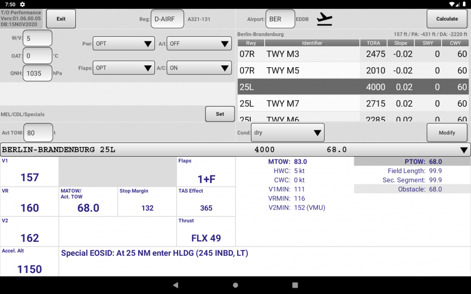Image resolution: width=471 pixels, height=294 pixels.
Task: Select runway row 07R TWY M3
Action: coord(353,54)
